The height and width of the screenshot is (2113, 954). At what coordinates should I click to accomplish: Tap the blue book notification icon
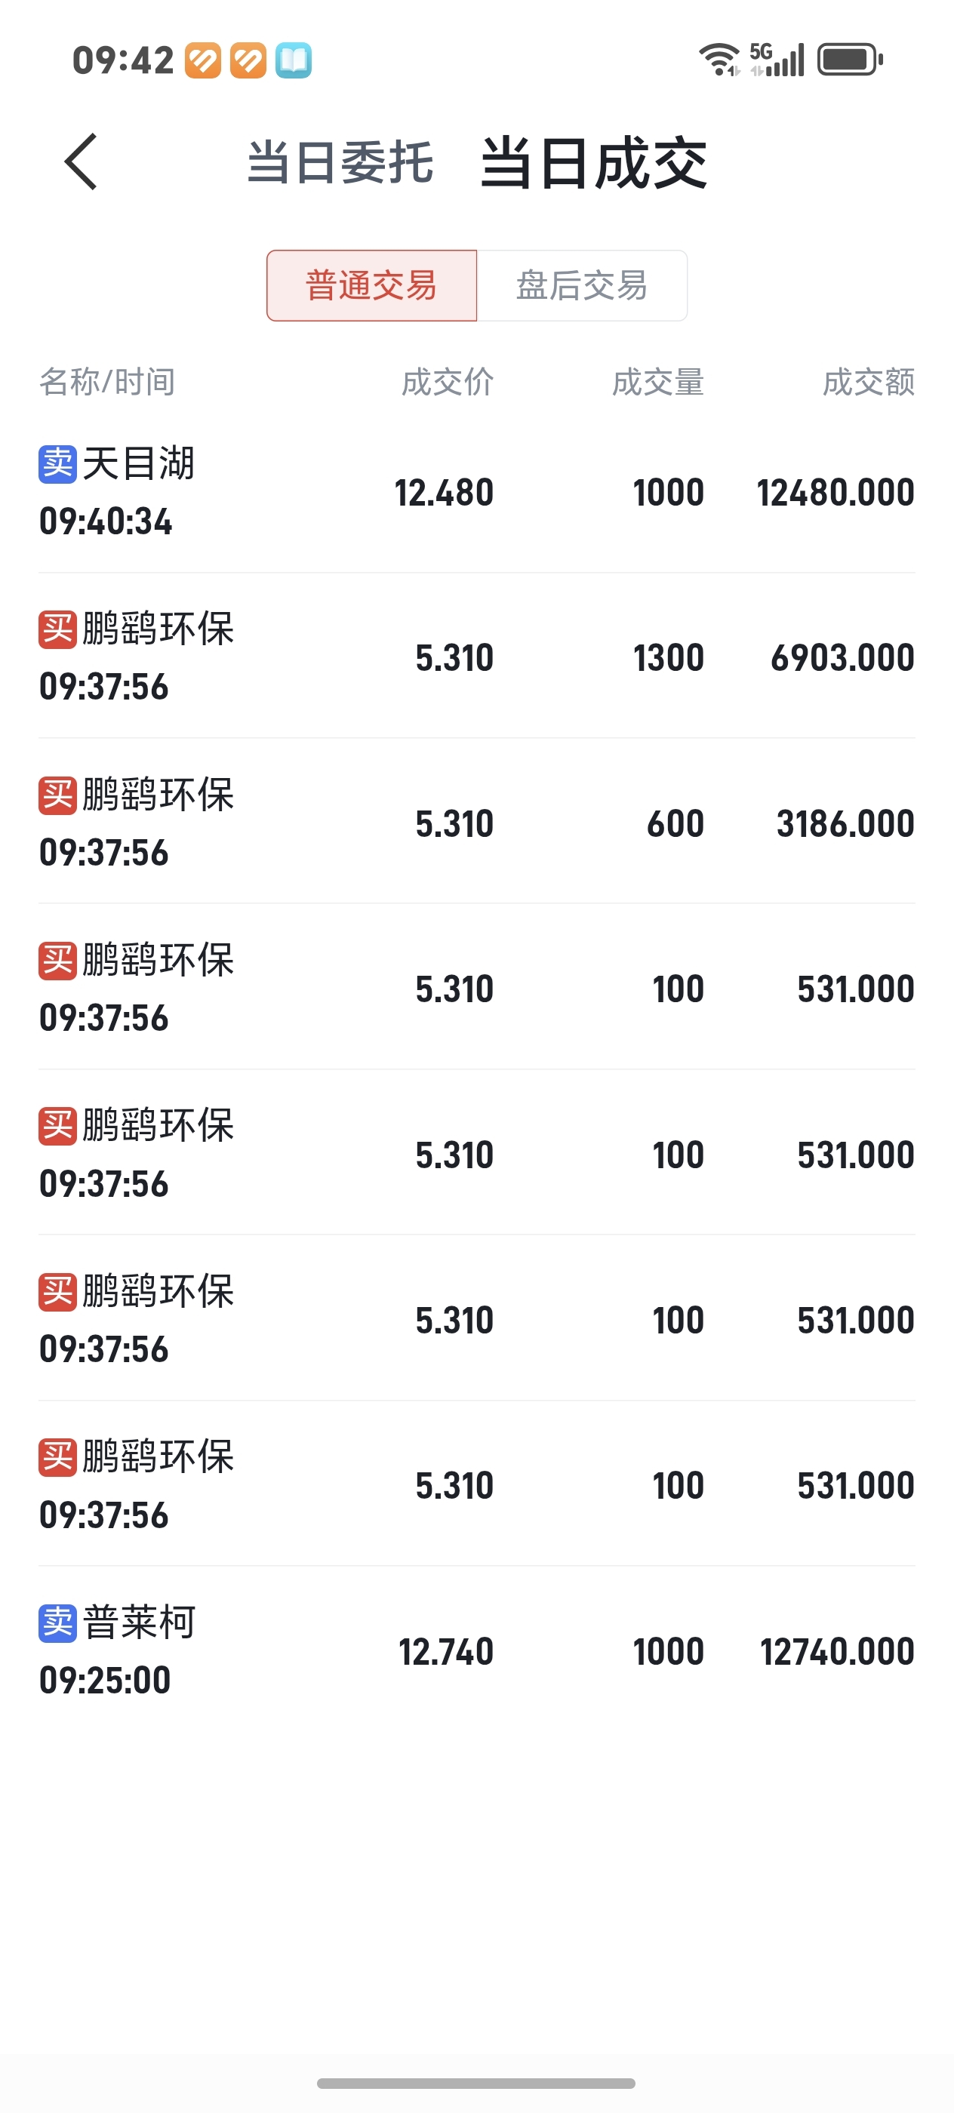(x=293, y=60)
